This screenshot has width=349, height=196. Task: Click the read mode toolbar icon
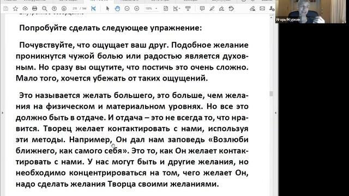pos(188,9)
